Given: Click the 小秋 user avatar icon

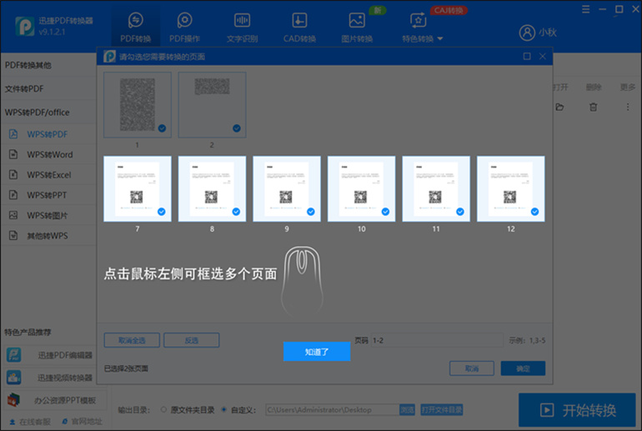Looking at the screenshot, I should 527,33.
